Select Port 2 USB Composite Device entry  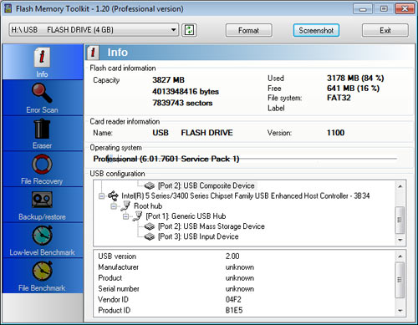206,185
